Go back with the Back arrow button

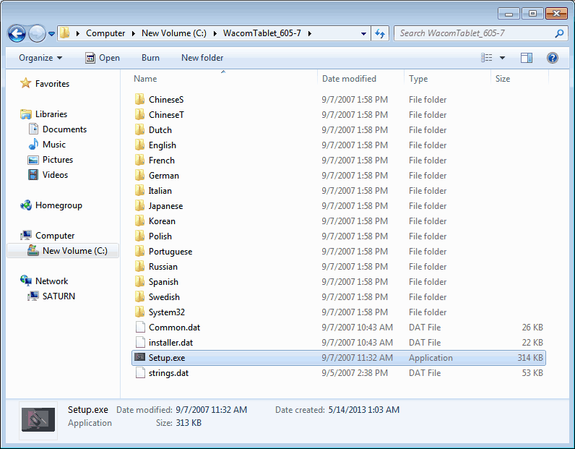click(17, 34)
